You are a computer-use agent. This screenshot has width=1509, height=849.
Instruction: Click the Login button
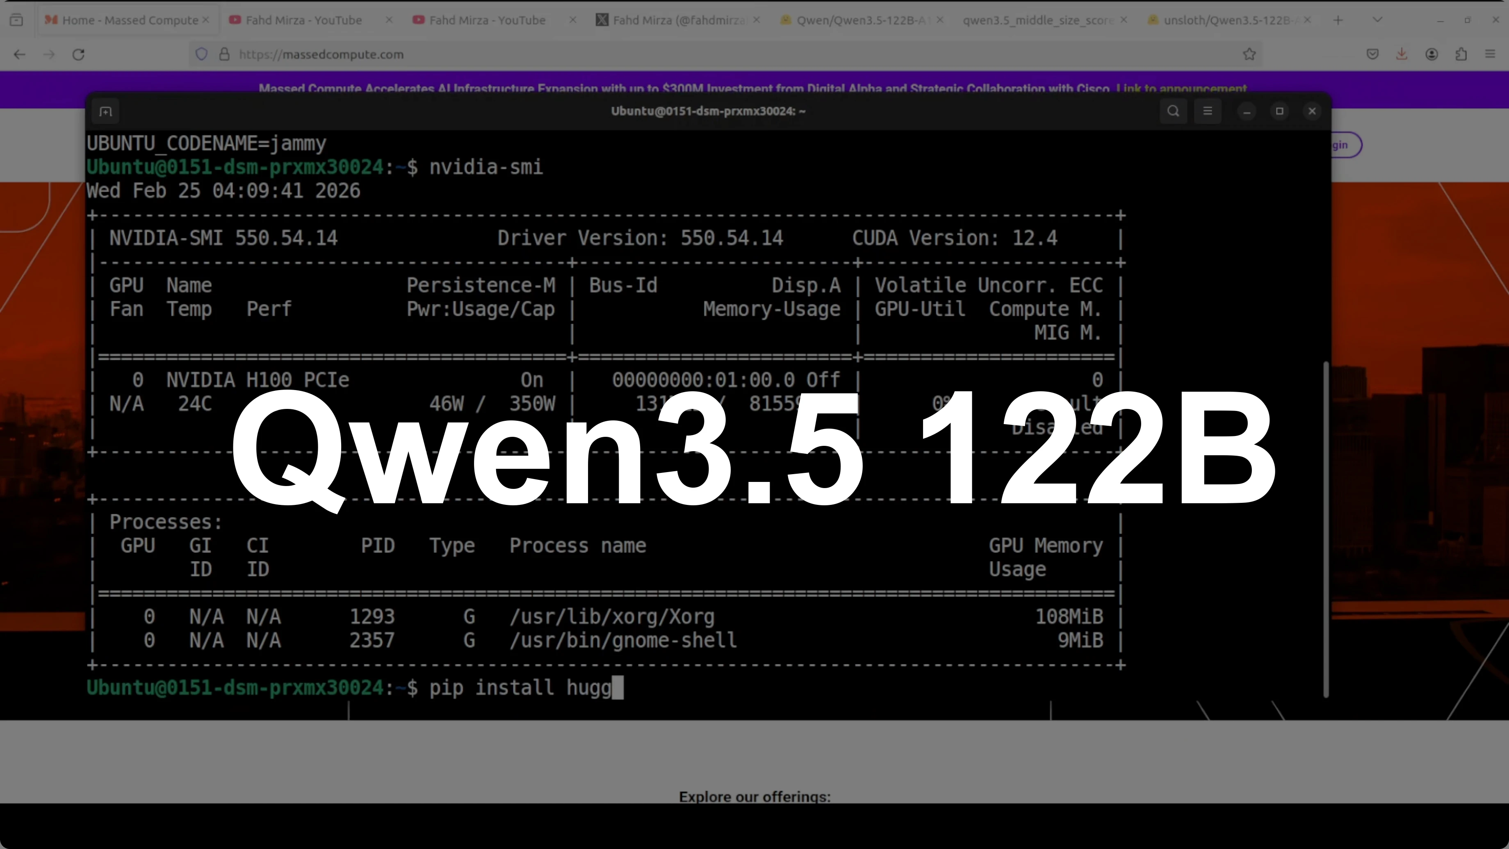coord(1340,145)
